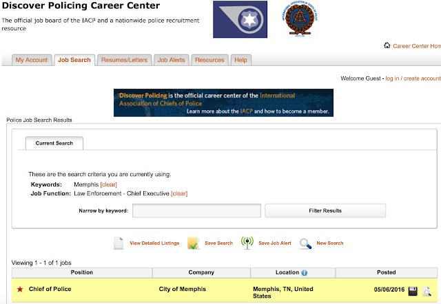Click the Location info icon
Image resolution: width=441 pixels, height=304 pixels.
[305, 272]
